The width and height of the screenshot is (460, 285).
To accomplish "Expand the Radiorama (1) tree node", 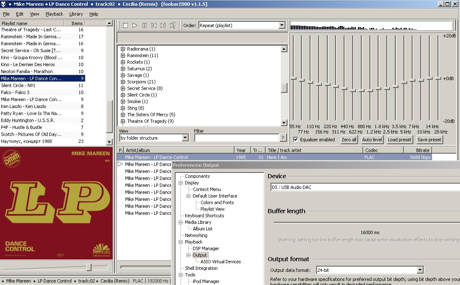I will 123,49.
